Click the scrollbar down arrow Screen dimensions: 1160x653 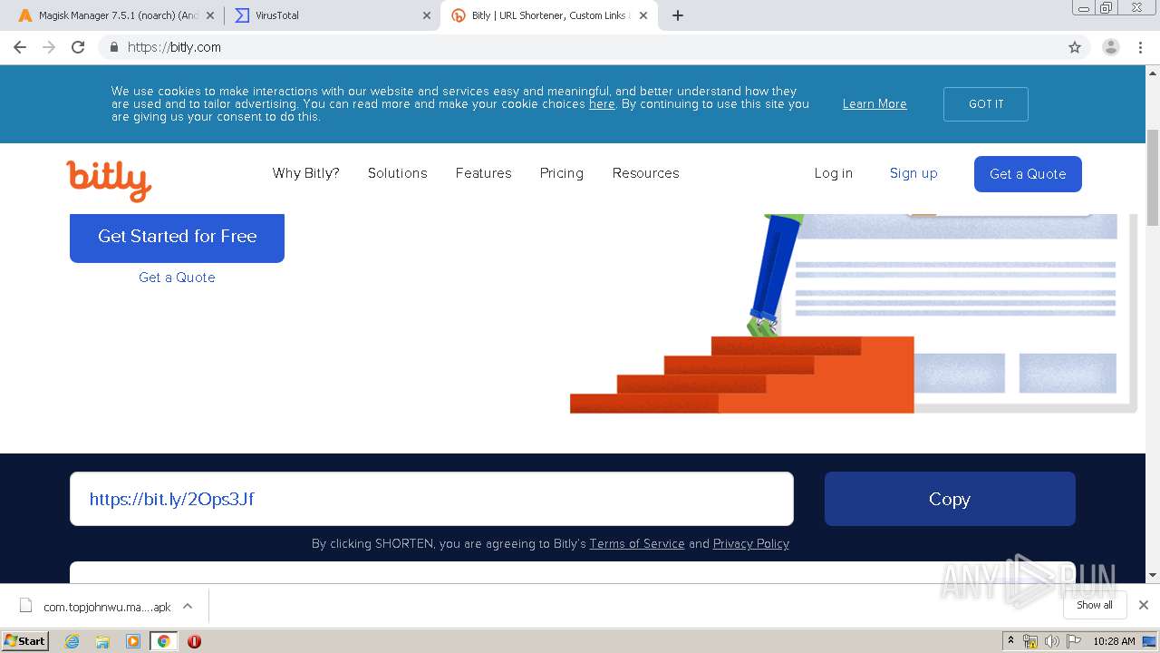(x=1153, y=575)
